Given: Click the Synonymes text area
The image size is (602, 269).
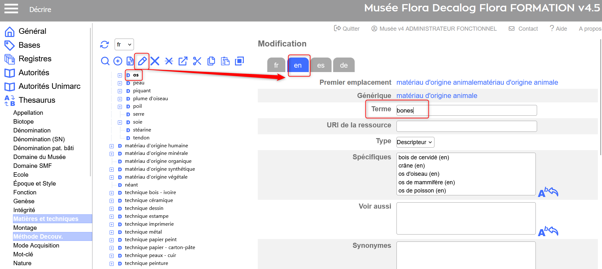Looking at the screenshot, I should click(466, 255).
